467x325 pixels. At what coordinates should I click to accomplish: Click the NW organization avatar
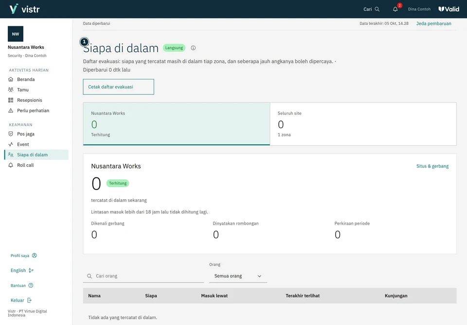(16, 34)
